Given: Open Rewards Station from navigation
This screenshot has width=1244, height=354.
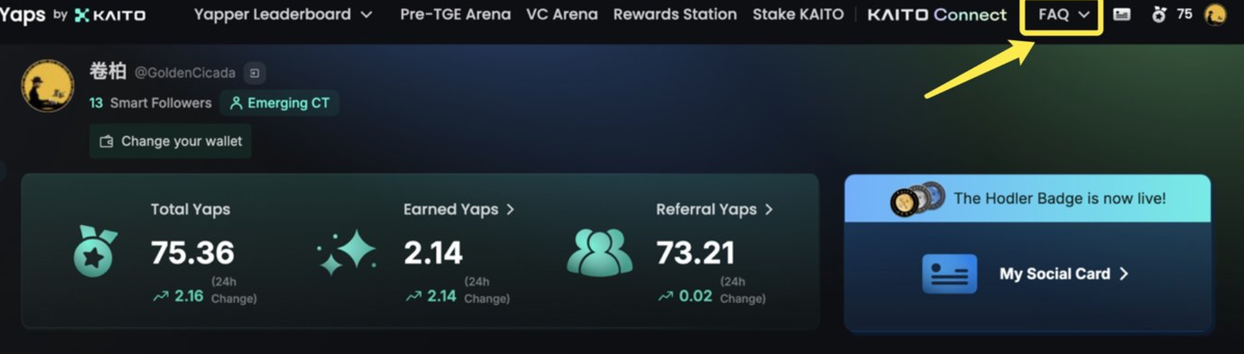Looking at the screenshot, I should tap(675, 14).
